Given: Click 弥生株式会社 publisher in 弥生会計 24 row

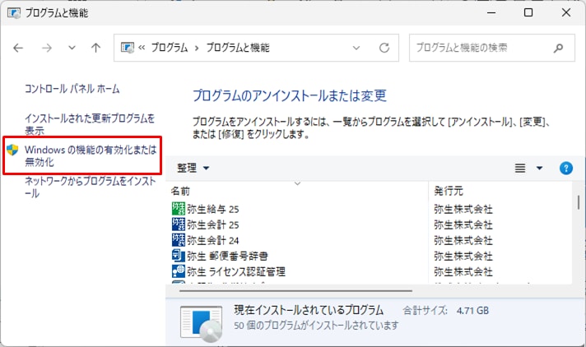Looking at the screenshot, I should [463, 241].
